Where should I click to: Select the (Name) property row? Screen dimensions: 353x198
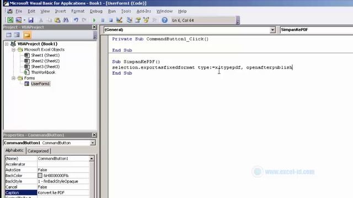[x=47, y=158]
